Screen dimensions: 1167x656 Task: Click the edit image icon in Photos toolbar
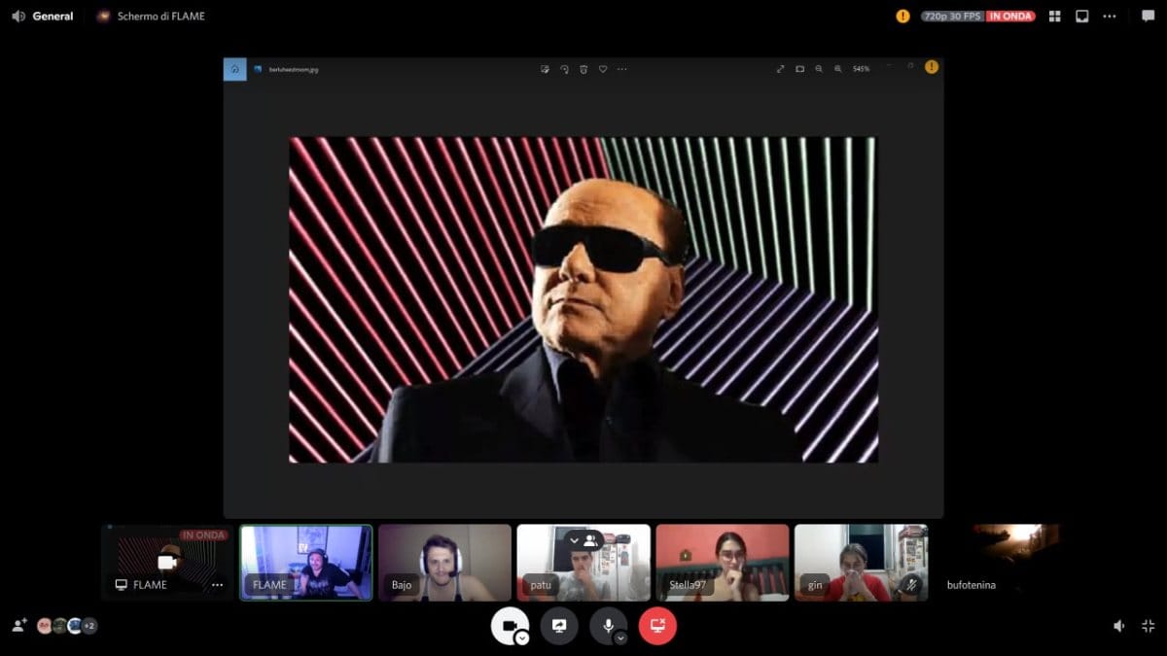click(545, 69)
